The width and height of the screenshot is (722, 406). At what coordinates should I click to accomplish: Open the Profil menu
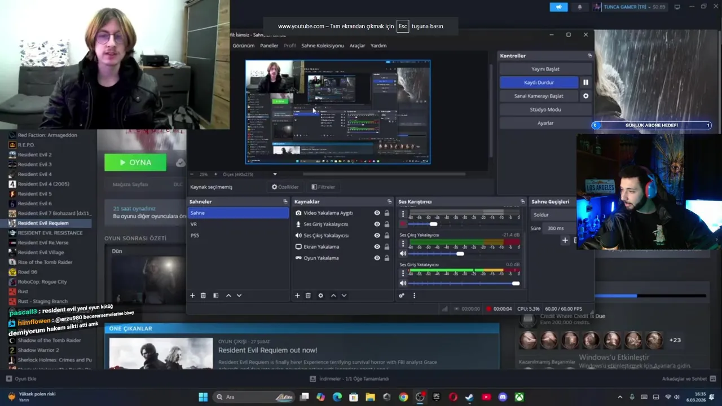(x=290, y=46)
